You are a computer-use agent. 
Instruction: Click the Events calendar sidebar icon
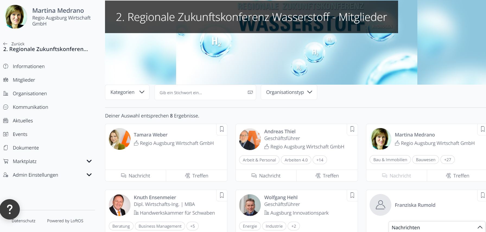6,134
